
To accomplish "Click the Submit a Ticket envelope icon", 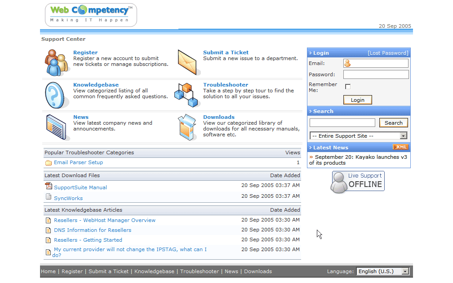I will 189,63.
